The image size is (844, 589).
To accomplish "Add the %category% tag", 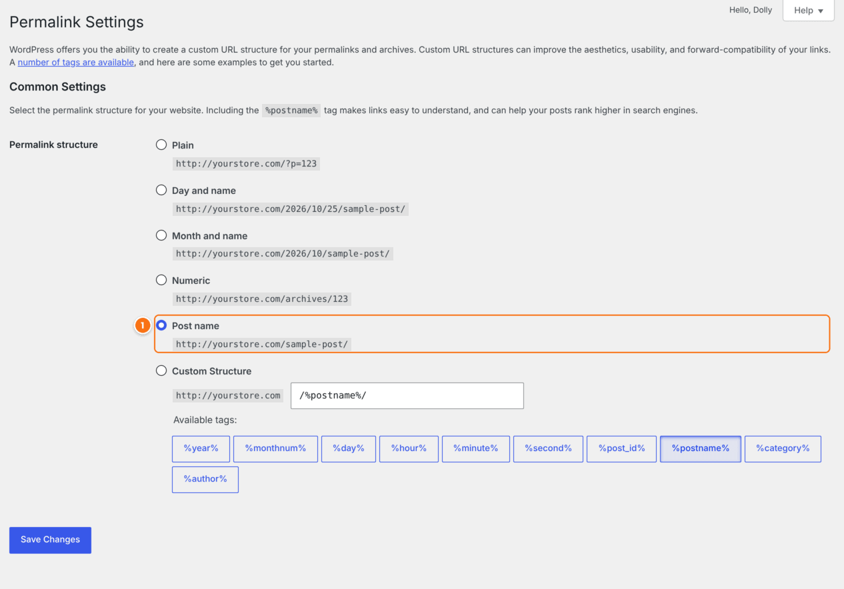I will [x=783, y=448].
